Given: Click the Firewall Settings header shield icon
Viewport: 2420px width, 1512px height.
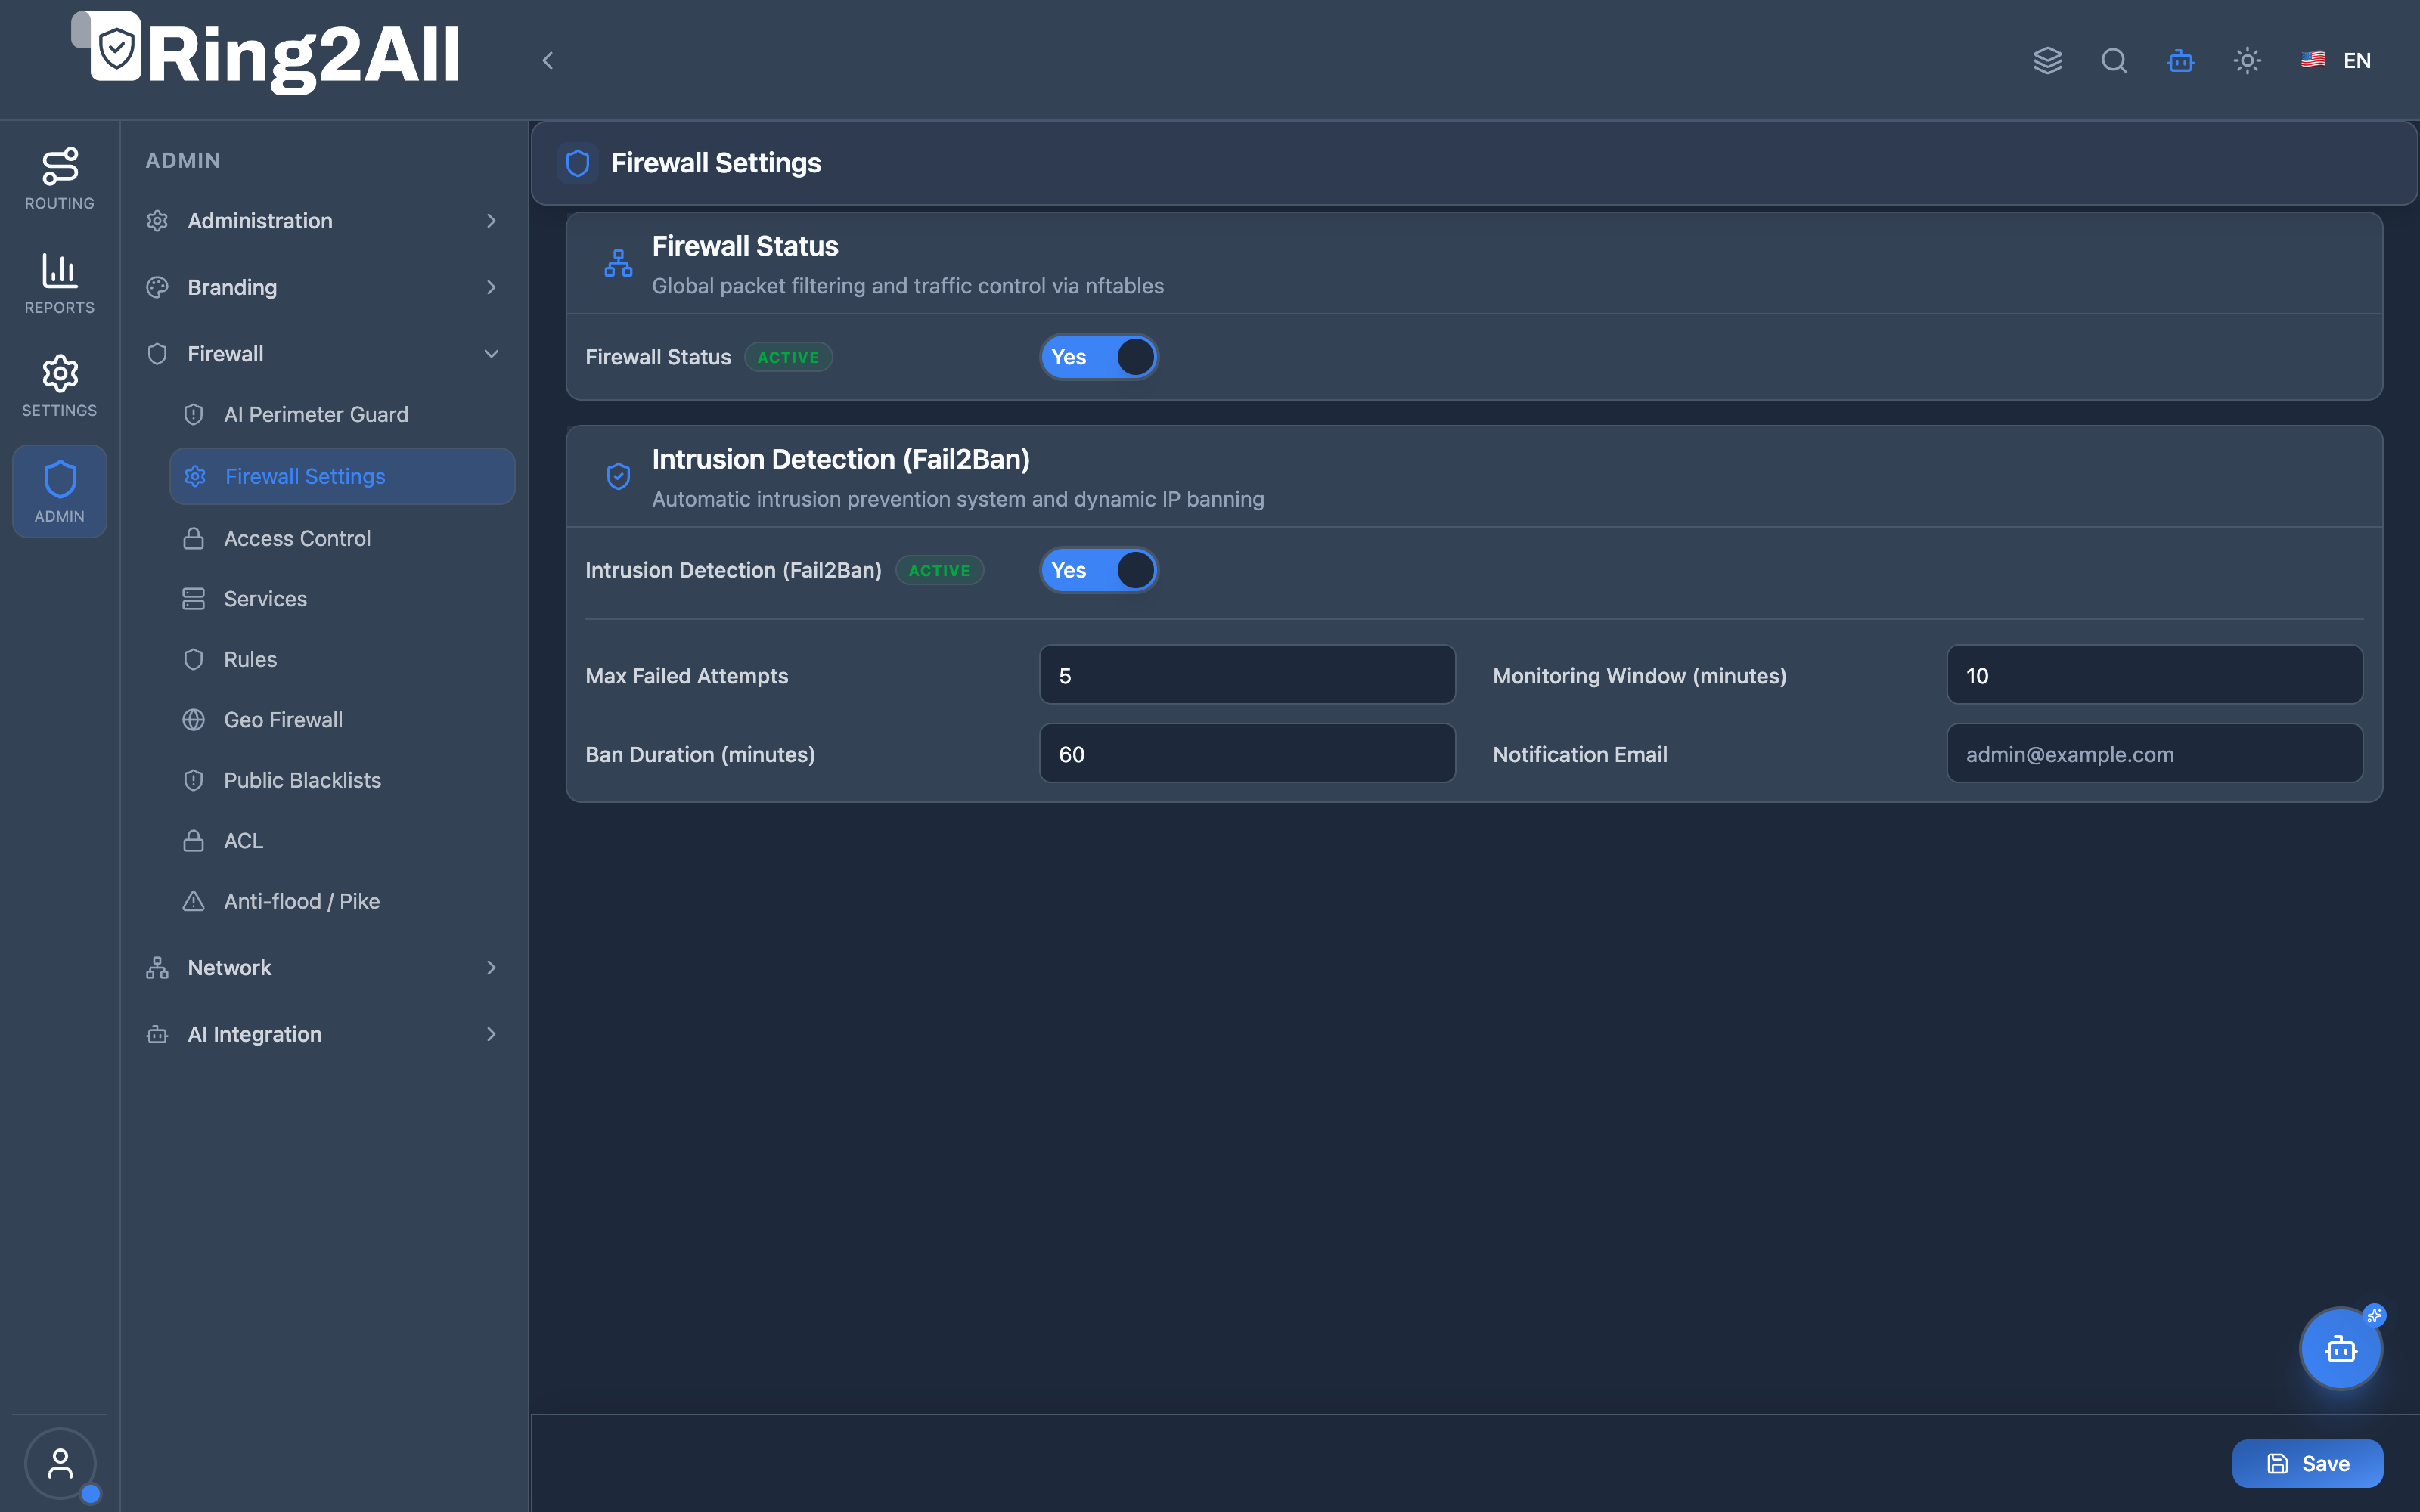Looking at the screenshot, I should pyautogui.click(x=577, y=163).
